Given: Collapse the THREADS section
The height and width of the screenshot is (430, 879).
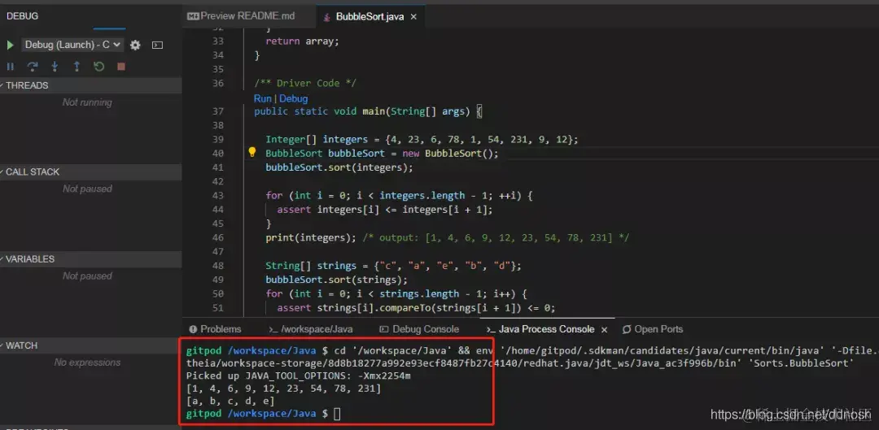Looking at the screenshot, I should (x=91, y=85).
